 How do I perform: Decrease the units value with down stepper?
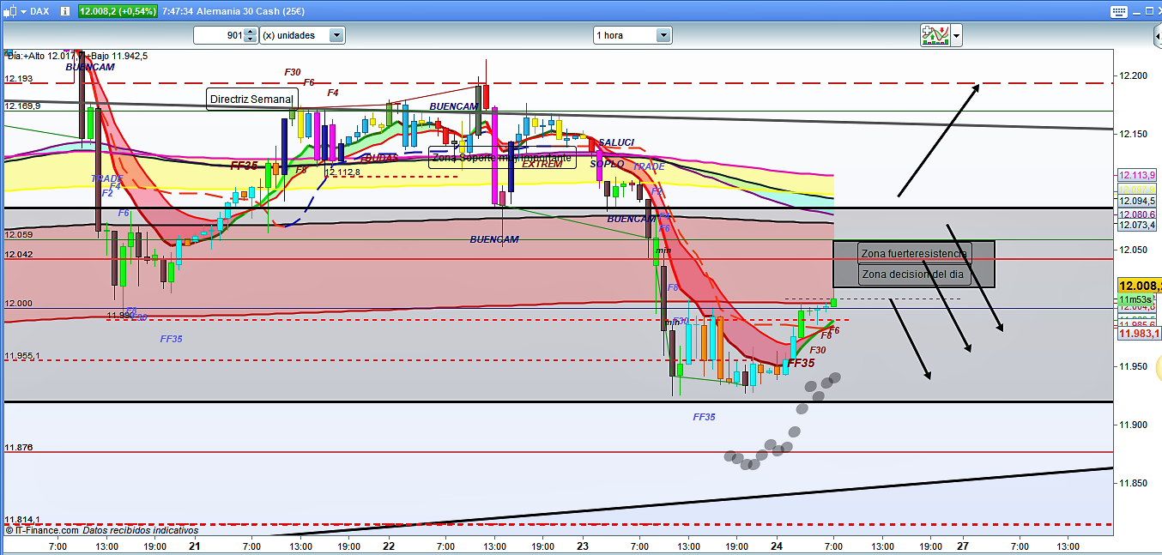coord(250,39)
